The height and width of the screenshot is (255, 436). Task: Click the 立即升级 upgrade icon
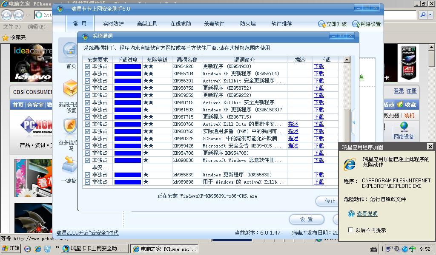tap(322, 24)
